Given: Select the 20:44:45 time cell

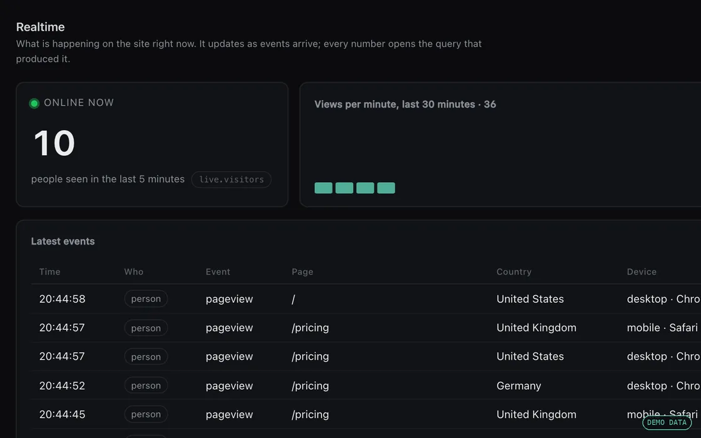Looking at the screenshot, I should point(62,414).
